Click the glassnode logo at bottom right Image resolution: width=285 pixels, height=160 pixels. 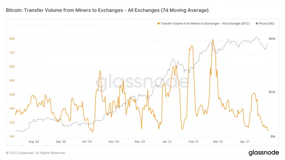point(264,153)
